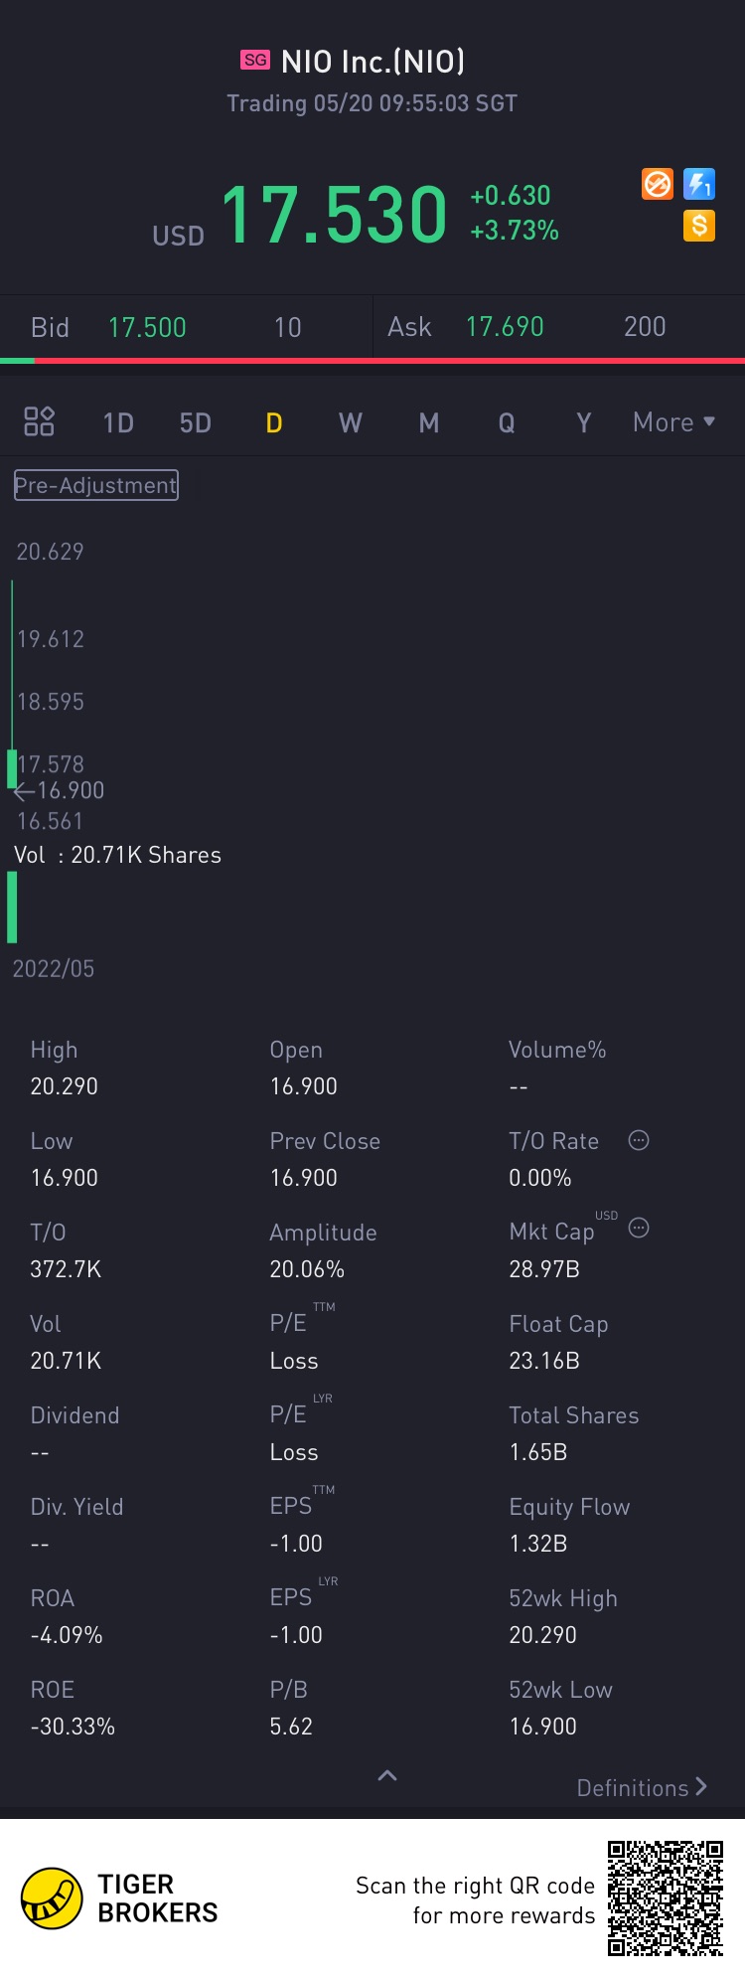Toggle the Pre-Adjustment chart setting
Image resolution: width=745 pixels, height=1978 pixels.
click(x=96, y=485)
